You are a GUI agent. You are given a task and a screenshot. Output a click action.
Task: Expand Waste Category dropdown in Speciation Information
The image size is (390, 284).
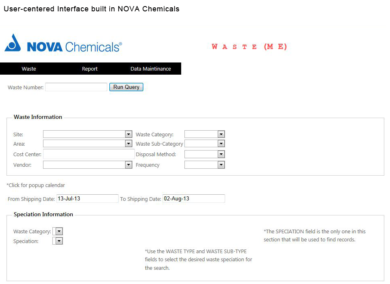click(x=58, y=231)
